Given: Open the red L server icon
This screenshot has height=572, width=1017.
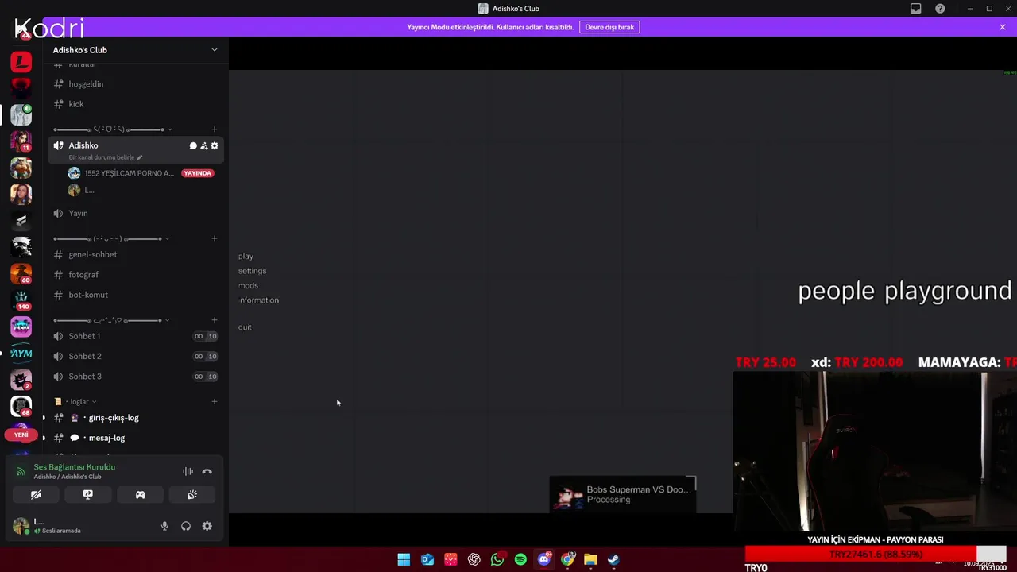Looking at the screenshot, I should [21, 61].
